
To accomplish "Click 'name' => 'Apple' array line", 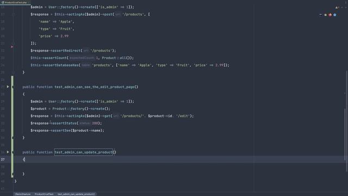I will tap(57, 22).
